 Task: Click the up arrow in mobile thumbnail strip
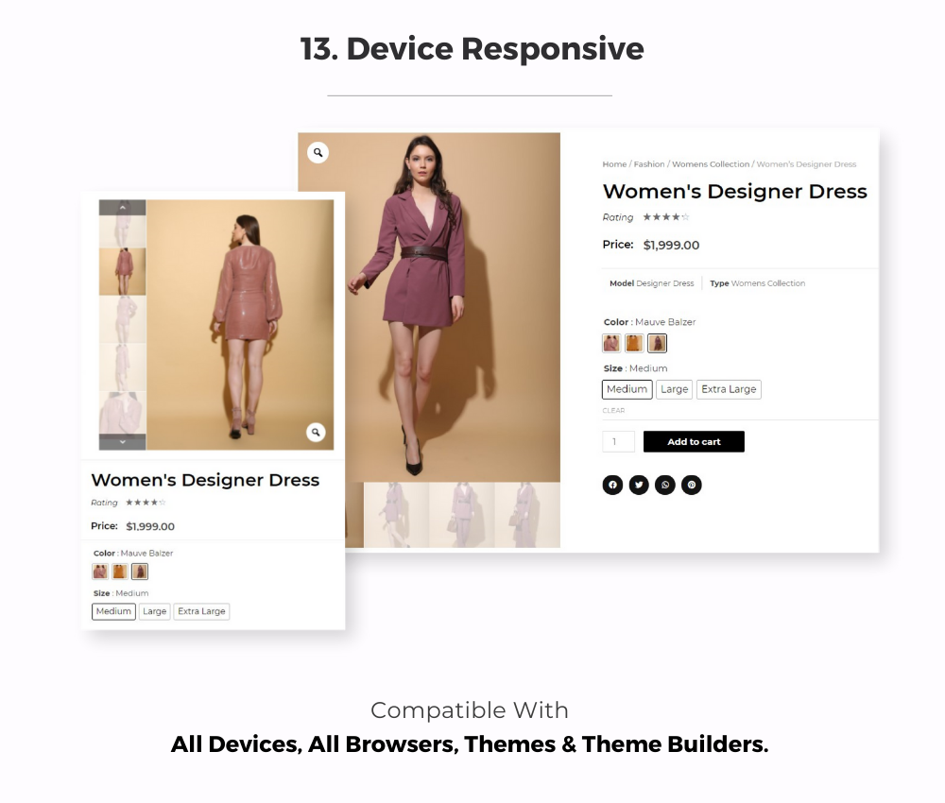tap(122, 207)
